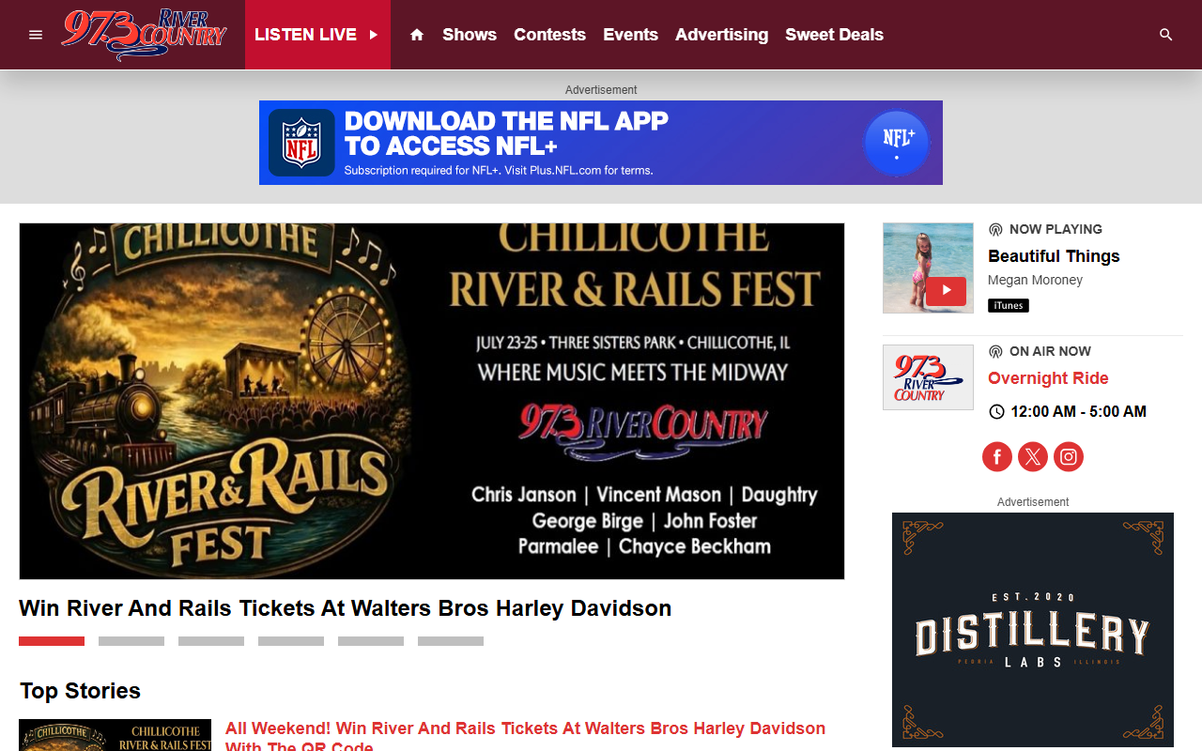Screen dimensions: 1202x751
Task: Click the Listen Live button
Action: (x=317, y=35)
